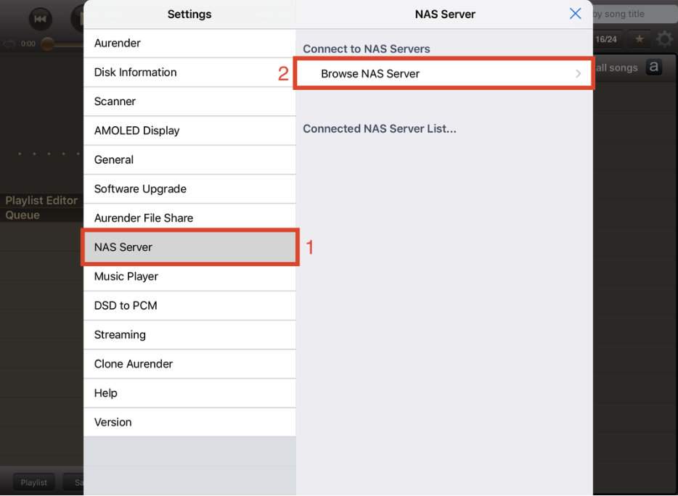
Task: Click the 'a' alphabet index icon
Action: (x=654, y=67)
